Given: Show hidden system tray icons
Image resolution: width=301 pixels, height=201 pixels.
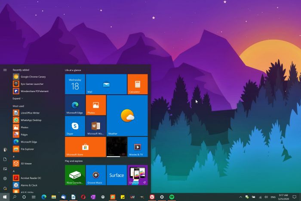Looking at the screenshot, I should pyautogui.click(x=240, y=197).
